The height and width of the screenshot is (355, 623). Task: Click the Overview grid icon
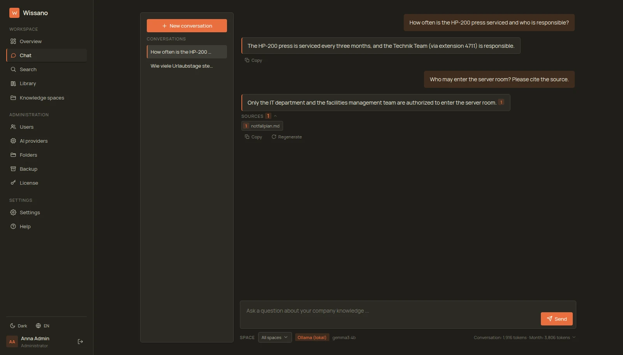tap(13, 41)
